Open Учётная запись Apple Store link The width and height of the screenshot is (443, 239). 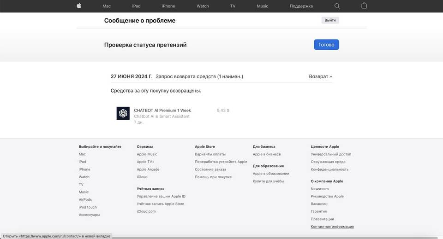pyautogui.click(x=161, y=204)
